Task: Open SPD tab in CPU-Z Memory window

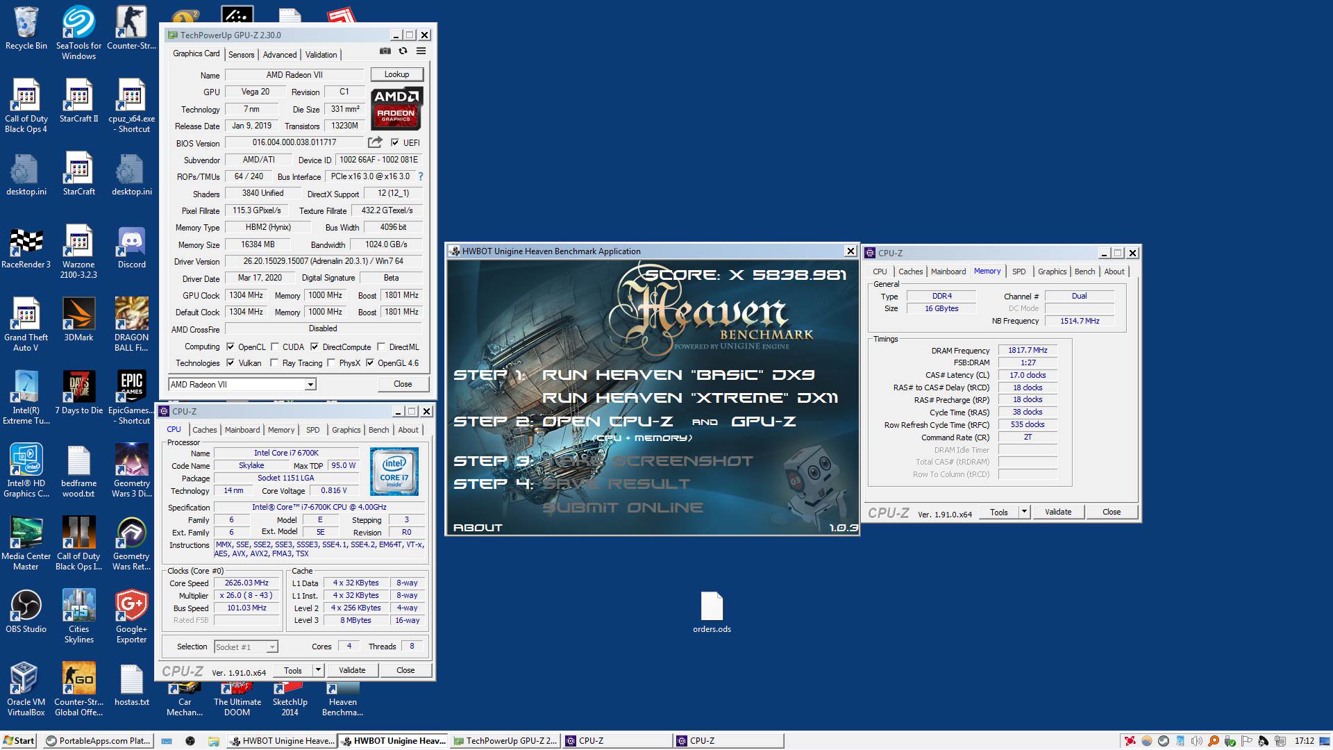Action: [1018, 272]
